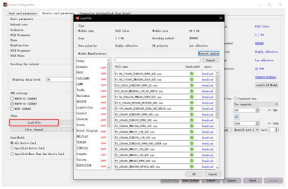Click the HD icon in Load File title bar
The height and width of the screenshot is (189, 288).
point(77,18)
